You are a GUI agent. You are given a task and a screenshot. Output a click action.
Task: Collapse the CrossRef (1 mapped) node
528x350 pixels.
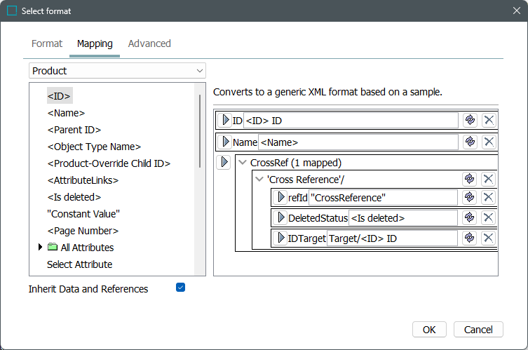coord(243,163)
